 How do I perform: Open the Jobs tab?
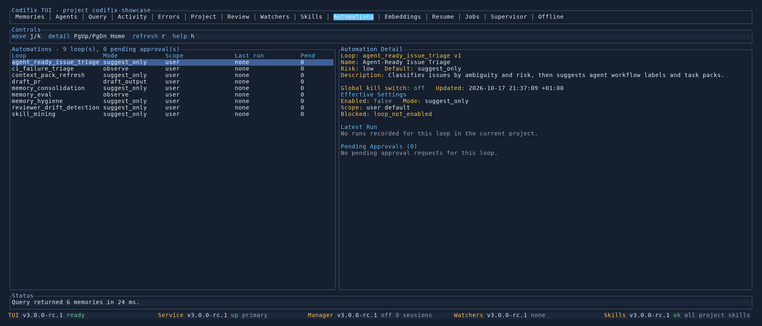(472, 17)
